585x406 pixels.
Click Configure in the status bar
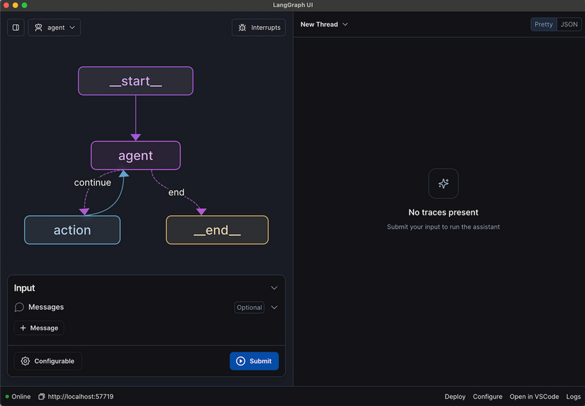coord(487,397)
